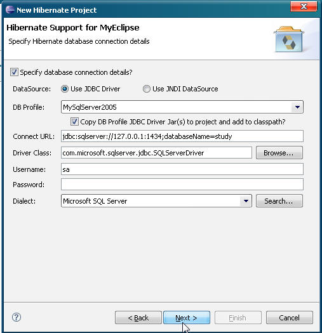Click the 'DataSource:' label

pos(32,89)
